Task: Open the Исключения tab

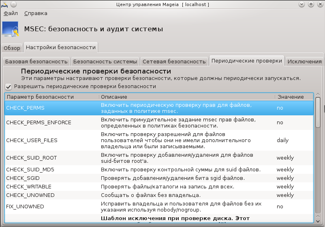Action: coord(304,61)
